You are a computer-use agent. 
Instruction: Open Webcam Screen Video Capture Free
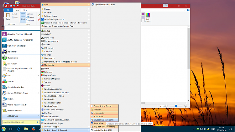[65, 26]
